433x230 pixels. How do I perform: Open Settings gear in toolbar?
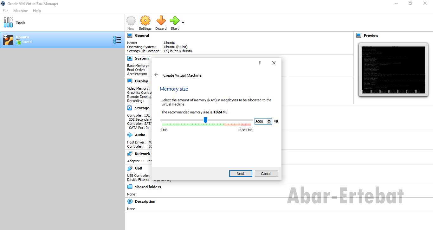tap(145, 21)
